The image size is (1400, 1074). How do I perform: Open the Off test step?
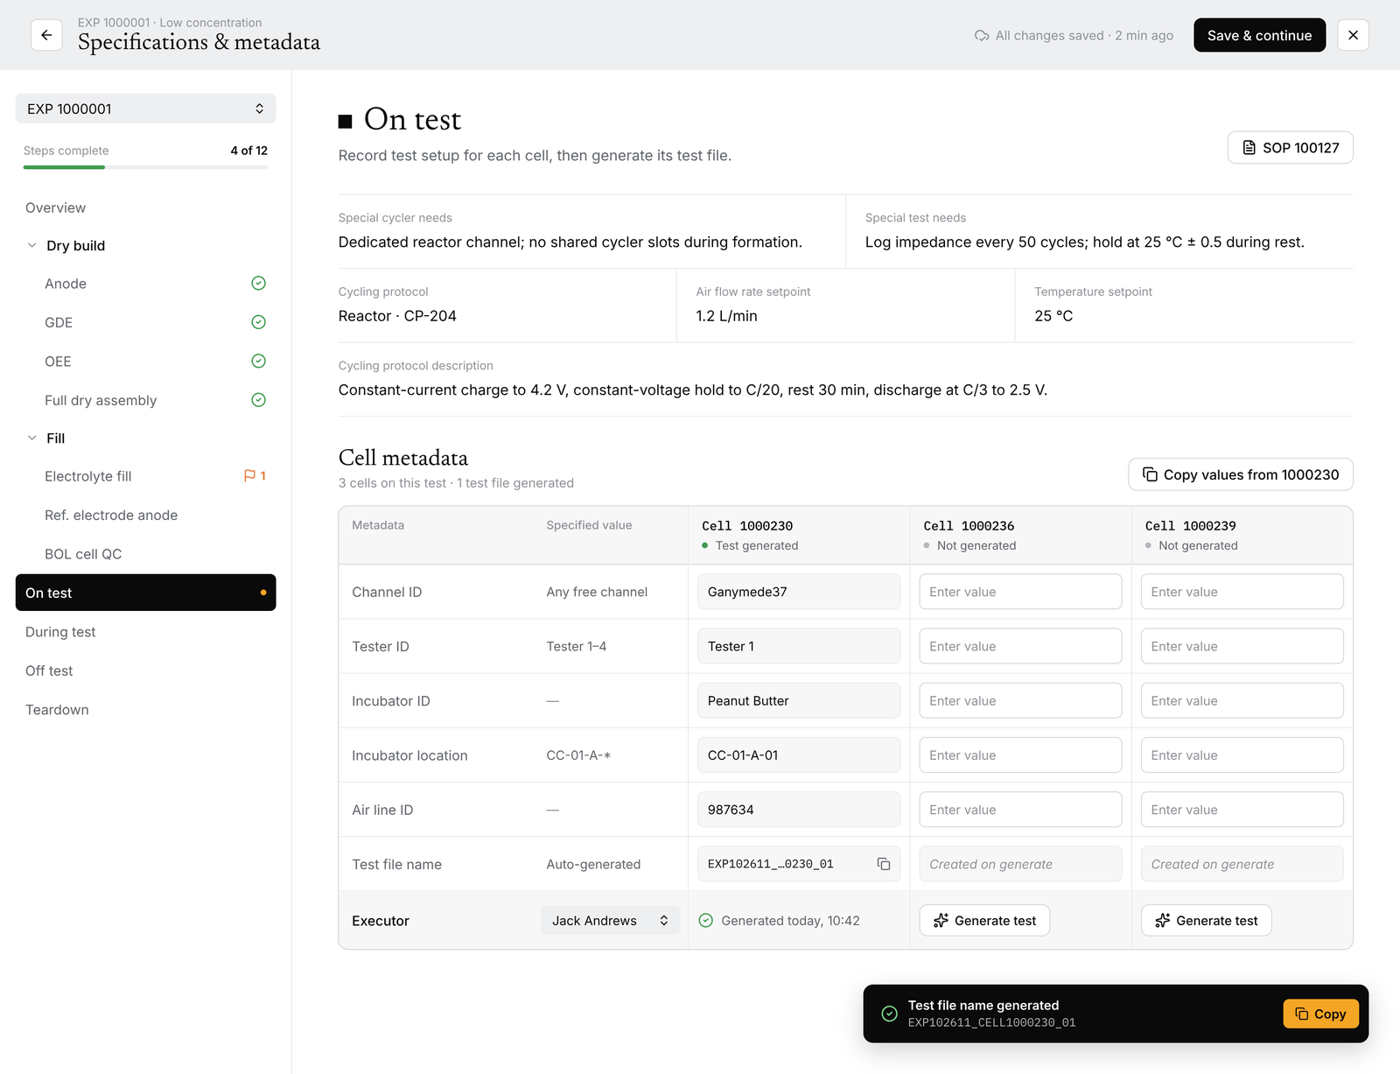coord(145,670)
